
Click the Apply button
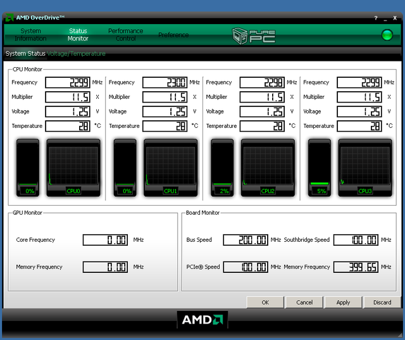pyautogui.click(x=343, y=302)
